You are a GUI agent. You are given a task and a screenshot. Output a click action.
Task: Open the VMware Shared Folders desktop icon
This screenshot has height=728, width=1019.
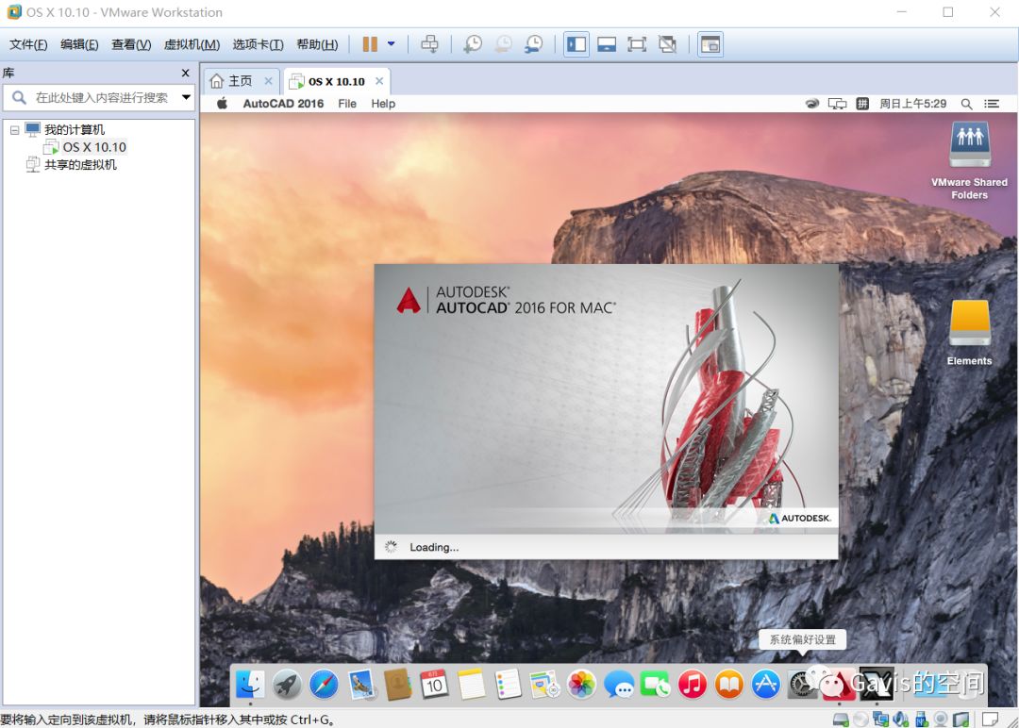(970, 161)
